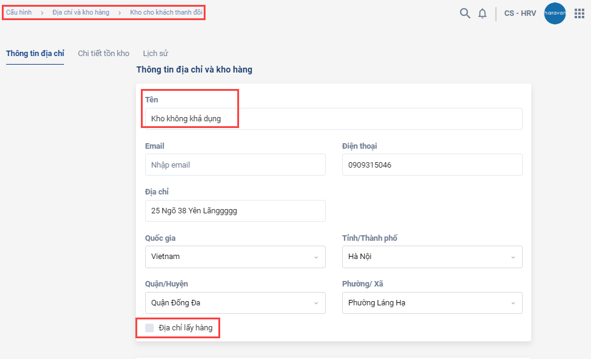Open the apps grid menu

(579, 13)
